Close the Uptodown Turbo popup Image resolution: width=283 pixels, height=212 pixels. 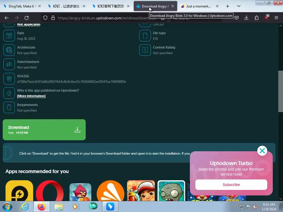262,151
